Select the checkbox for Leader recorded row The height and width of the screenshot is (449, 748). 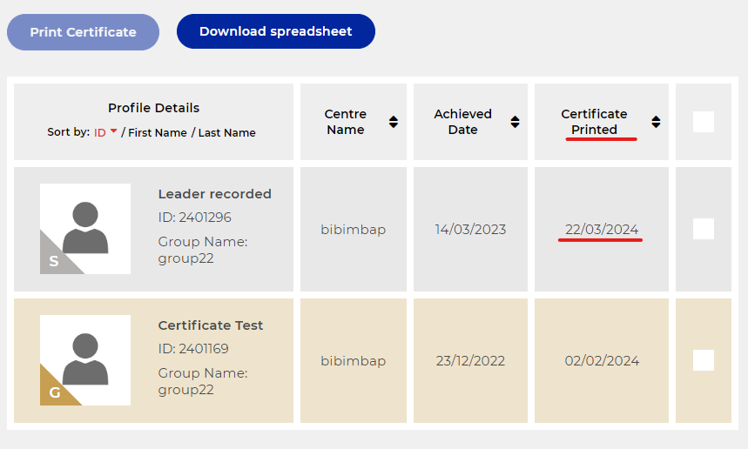click(x=703, y=229)
